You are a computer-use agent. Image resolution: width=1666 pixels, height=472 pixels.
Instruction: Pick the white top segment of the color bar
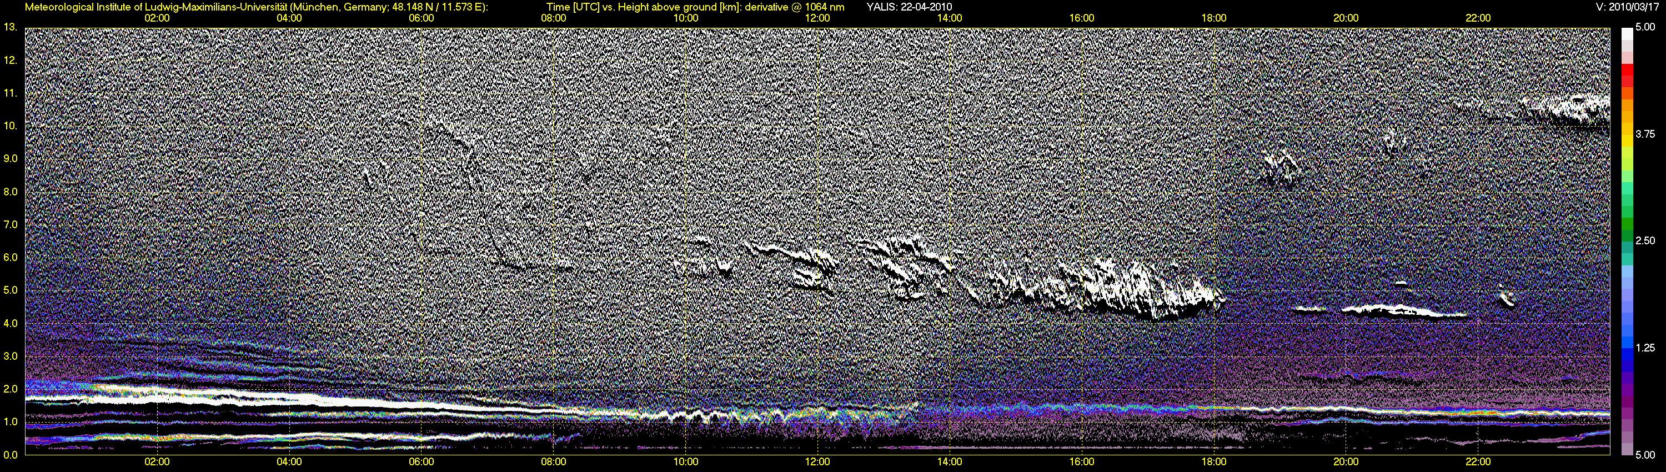tap(1627, 34)
